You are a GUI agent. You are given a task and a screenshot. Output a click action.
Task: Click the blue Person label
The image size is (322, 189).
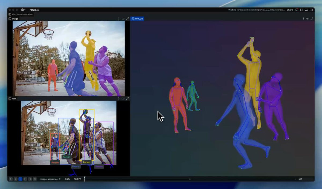pyautogui.click(x=76, y=166)
